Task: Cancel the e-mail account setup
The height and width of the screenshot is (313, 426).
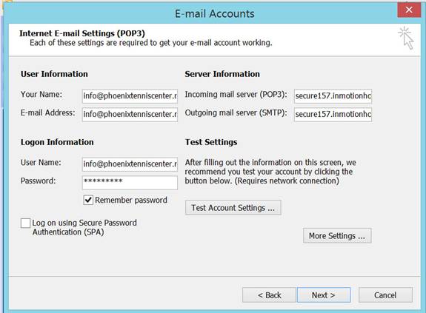Action: (x=385, y=295)
